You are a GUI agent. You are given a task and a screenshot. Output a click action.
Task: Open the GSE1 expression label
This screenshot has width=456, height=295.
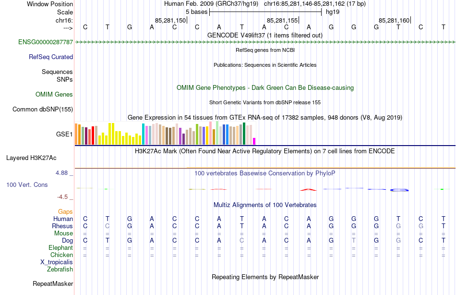[64, 134]
